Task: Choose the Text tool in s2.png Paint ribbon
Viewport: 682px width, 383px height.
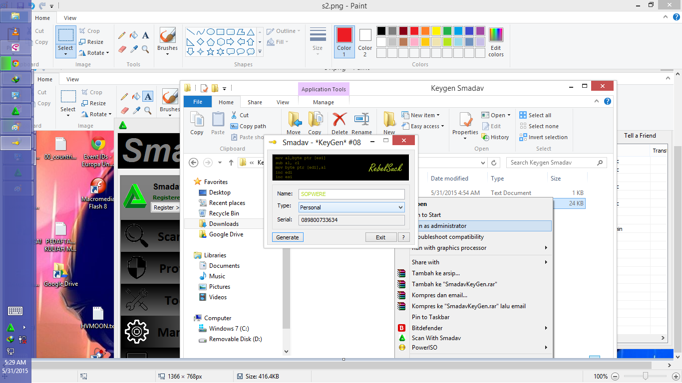Action: (x=145, y=35)
